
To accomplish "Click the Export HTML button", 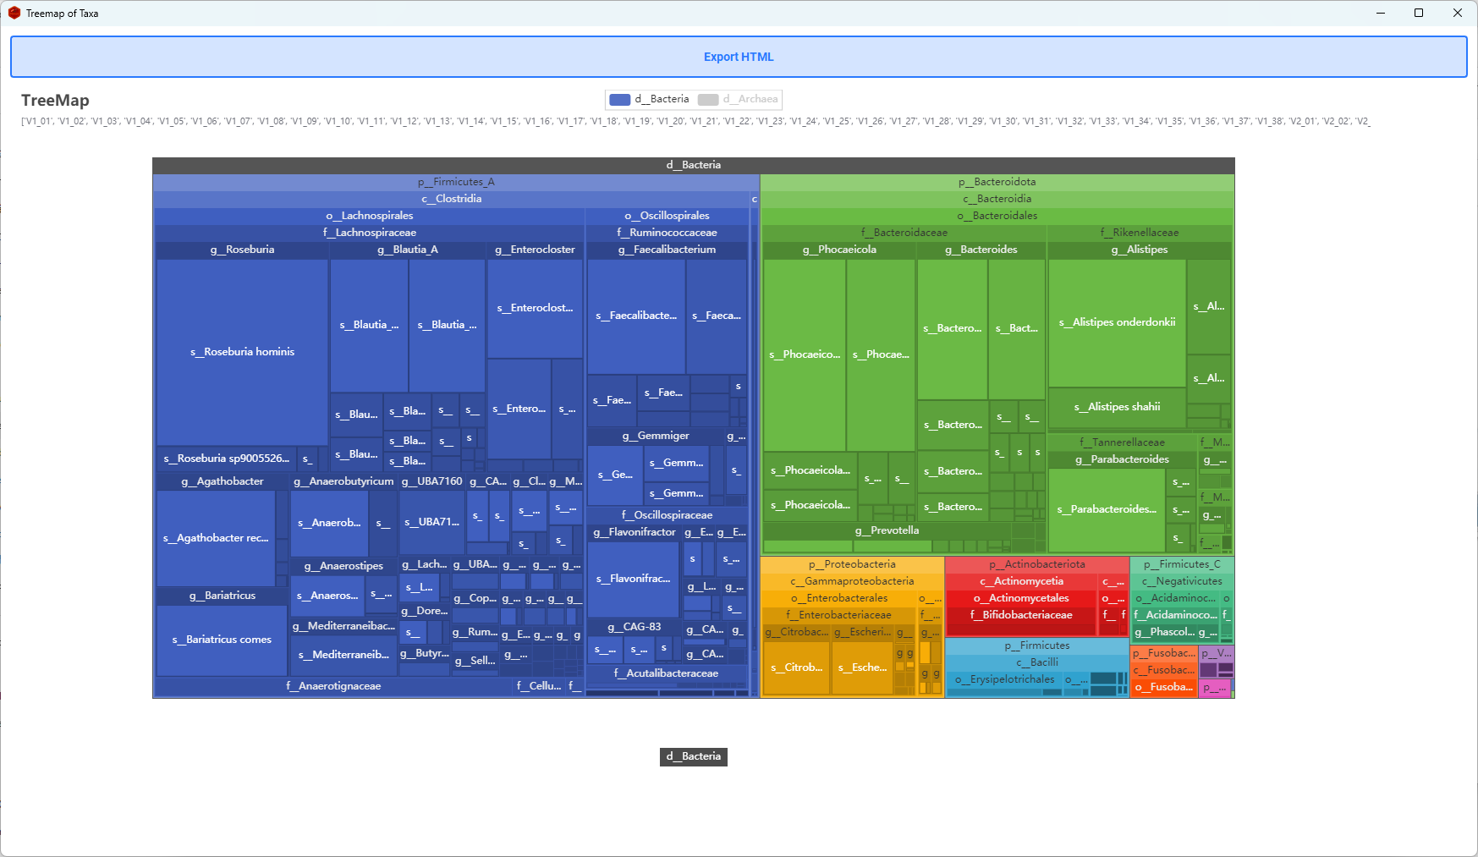I will 739,57.
